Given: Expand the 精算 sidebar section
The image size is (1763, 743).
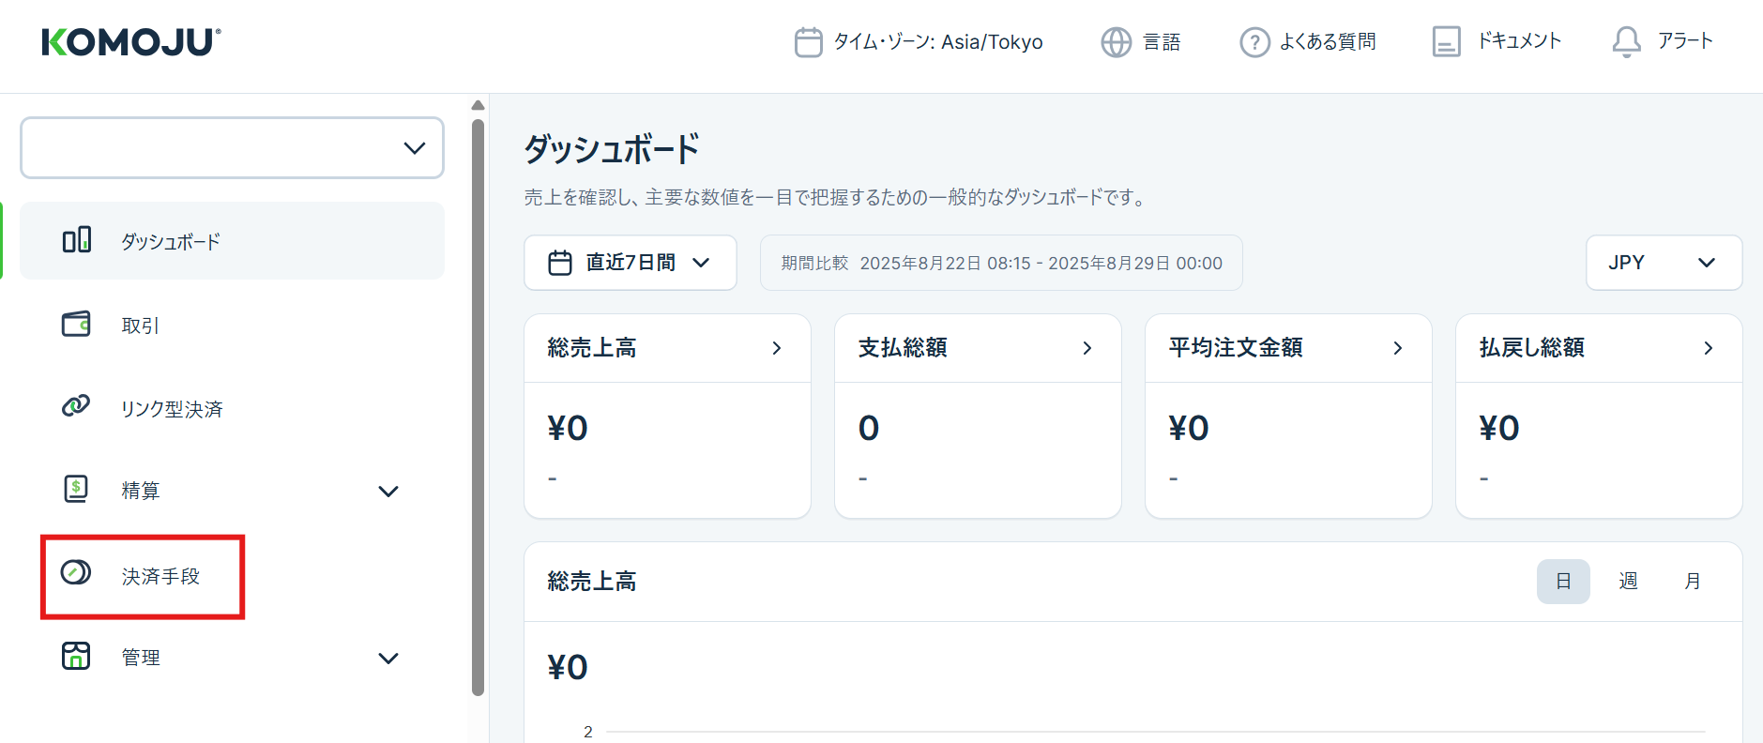Looking at the screenshot, I should click(x=388, y=492).
